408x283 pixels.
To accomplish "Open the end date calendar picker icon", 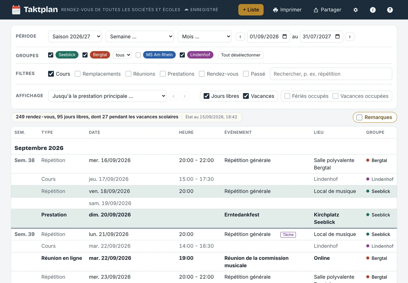I will pos(337,36).
